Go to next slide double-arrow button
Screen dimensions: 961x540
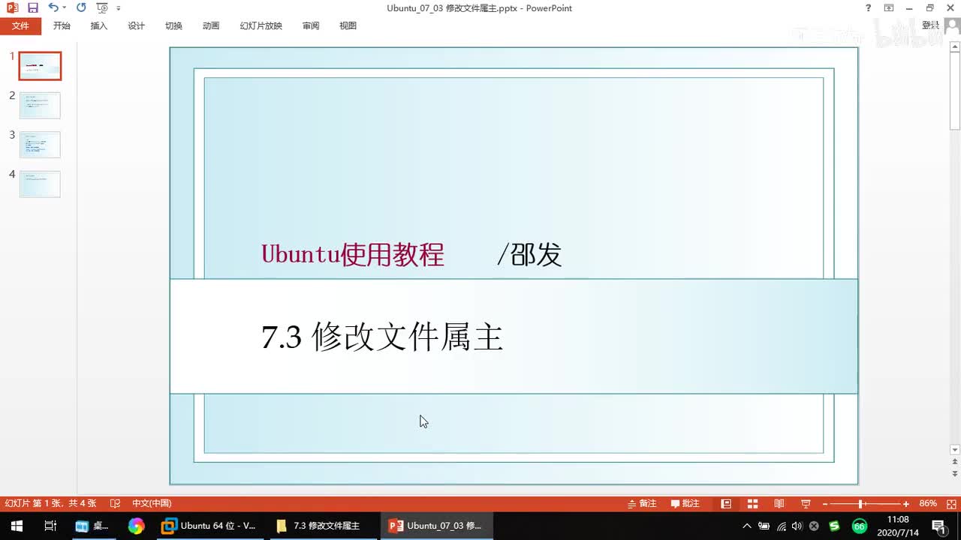955,474
